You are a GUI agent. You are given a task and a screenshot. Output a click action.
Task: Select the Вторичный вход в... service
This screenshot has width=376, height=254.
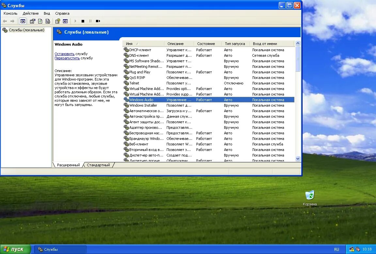pyautogui.click(x=146, y=150)
